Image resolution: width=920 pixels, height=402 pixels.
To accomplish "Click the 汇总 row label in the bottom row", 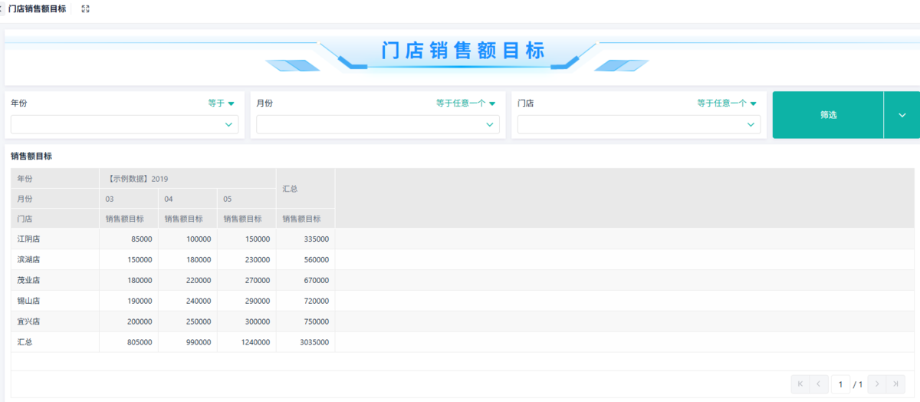I will [25, 342].
